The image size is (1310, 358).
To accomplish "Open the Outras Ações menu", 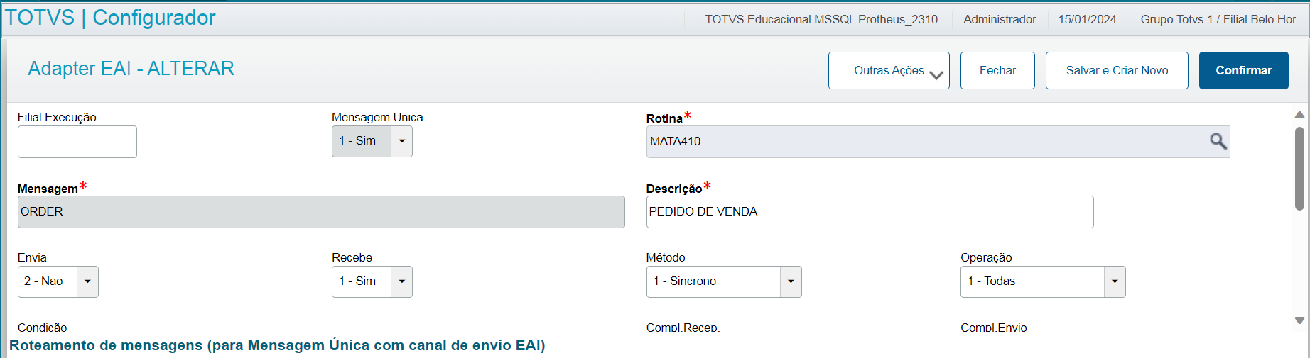I will [x=889, y=71].
